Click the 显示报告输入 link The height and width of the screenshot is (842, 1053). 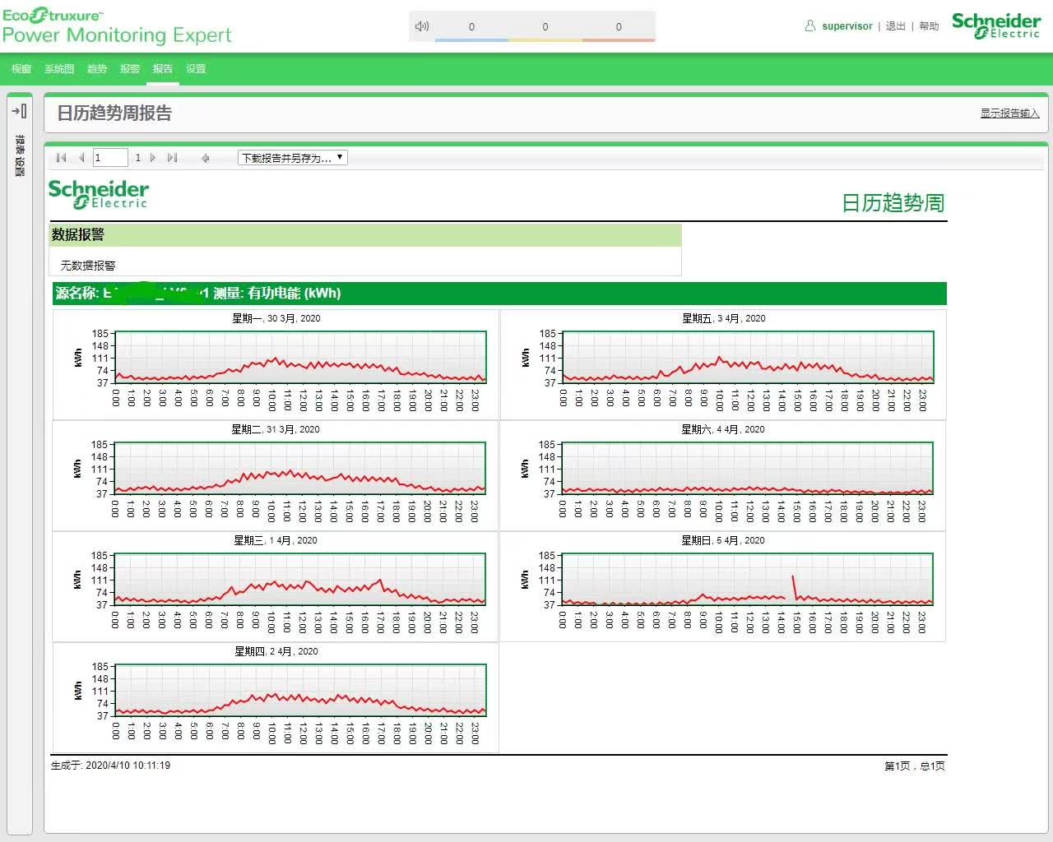(1009, 113)
